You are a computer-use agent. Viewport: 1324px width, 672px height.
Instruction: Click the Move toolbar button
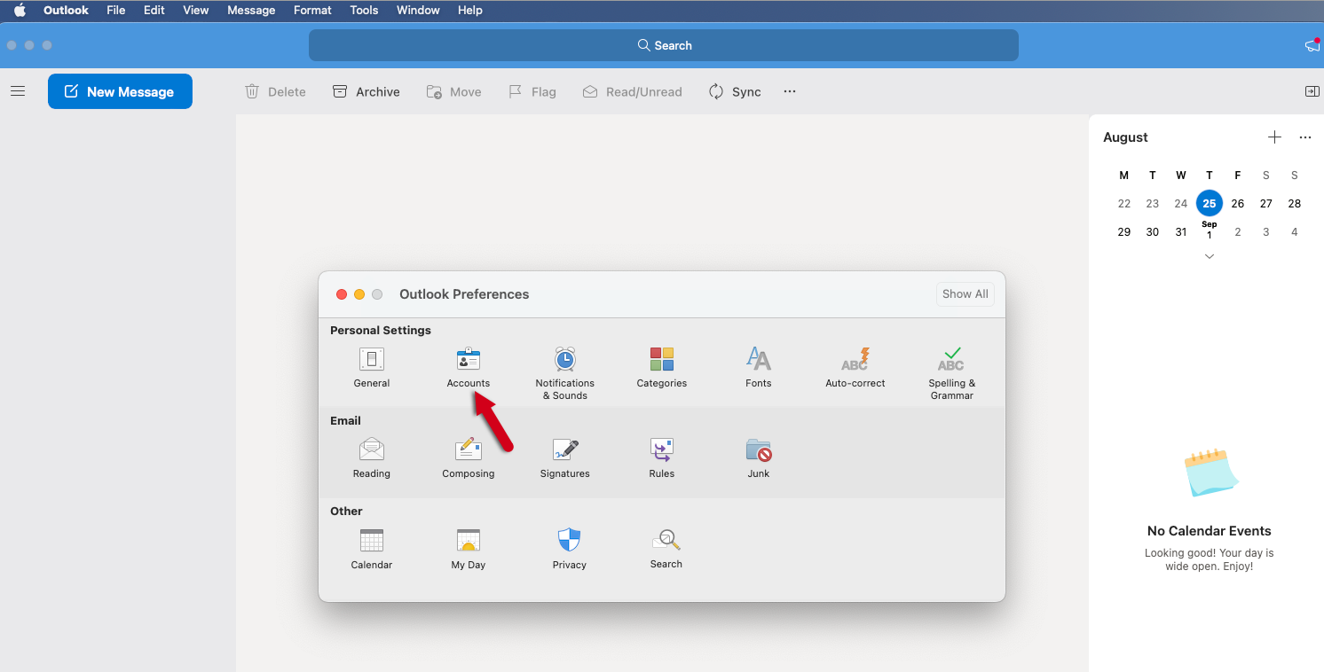(453, 91)
